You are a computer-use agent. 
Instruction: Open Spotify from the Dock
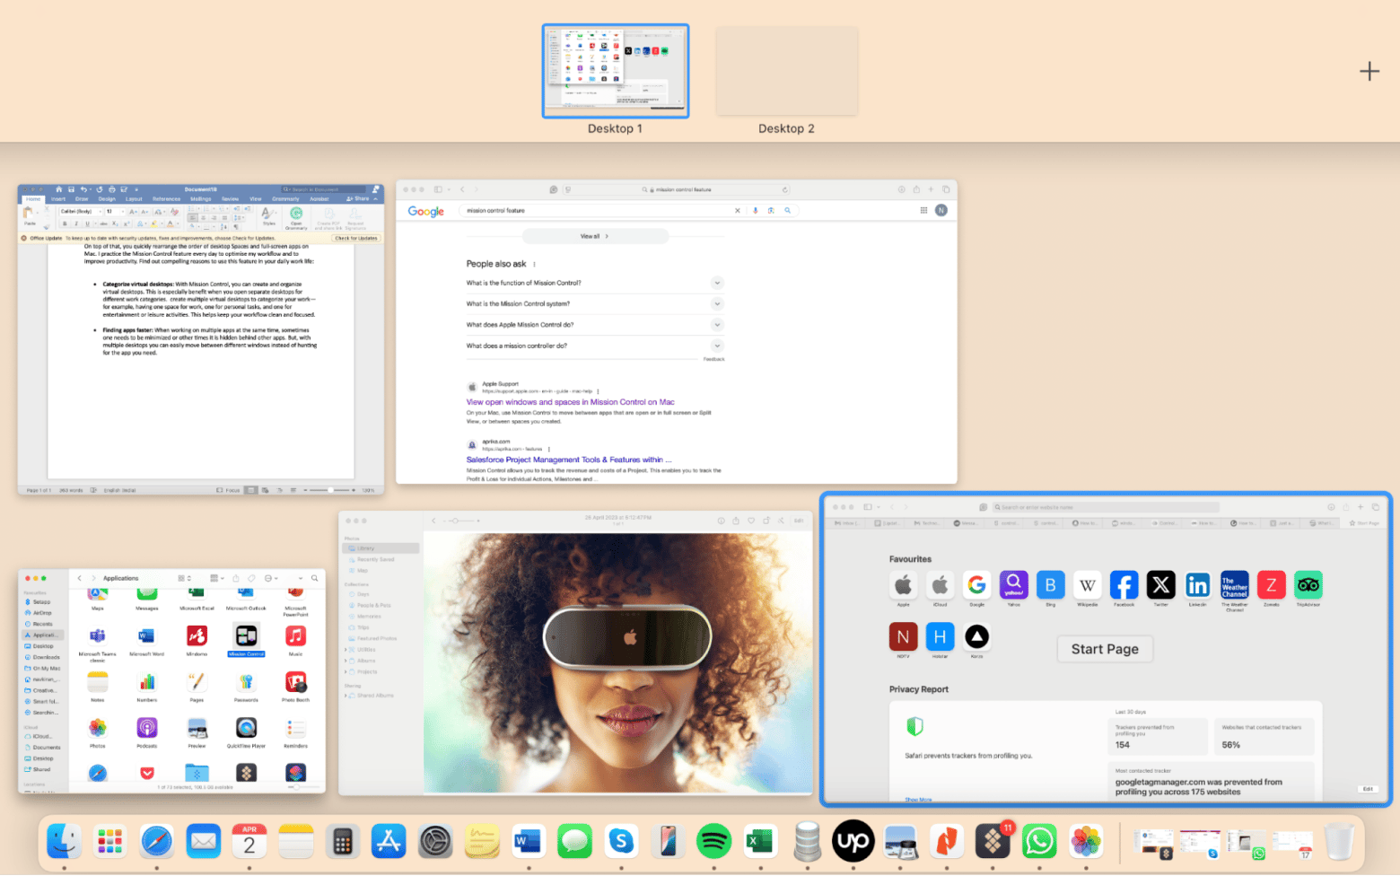coord(713,841)
